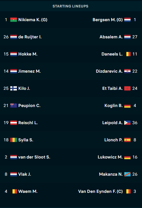Click Morocco flag beside Et Taibi A.
The height and width of the screenshot is (208, 142).
coord(127,88)
